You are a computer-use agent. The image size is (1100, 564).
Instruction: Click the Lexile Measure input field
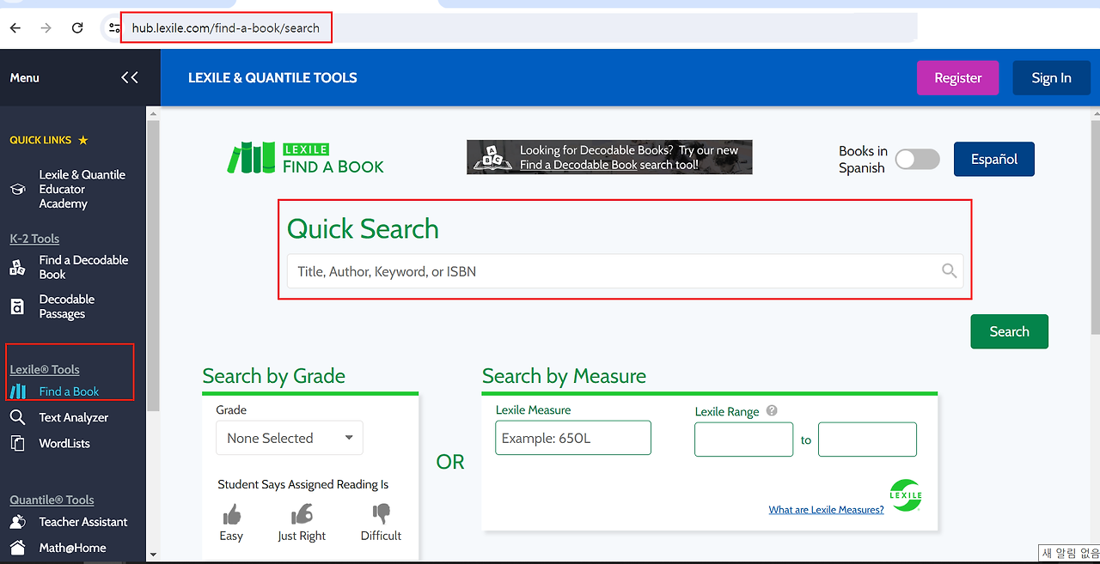pyautogui.click(x=573, y=438)
